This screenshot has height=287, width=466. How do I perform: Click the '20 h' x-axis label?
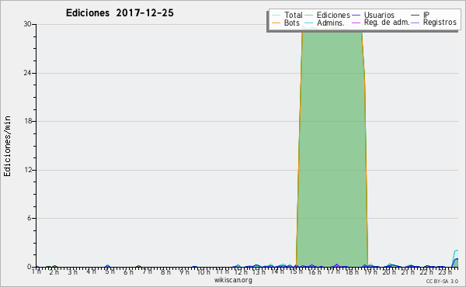[389, 271]
